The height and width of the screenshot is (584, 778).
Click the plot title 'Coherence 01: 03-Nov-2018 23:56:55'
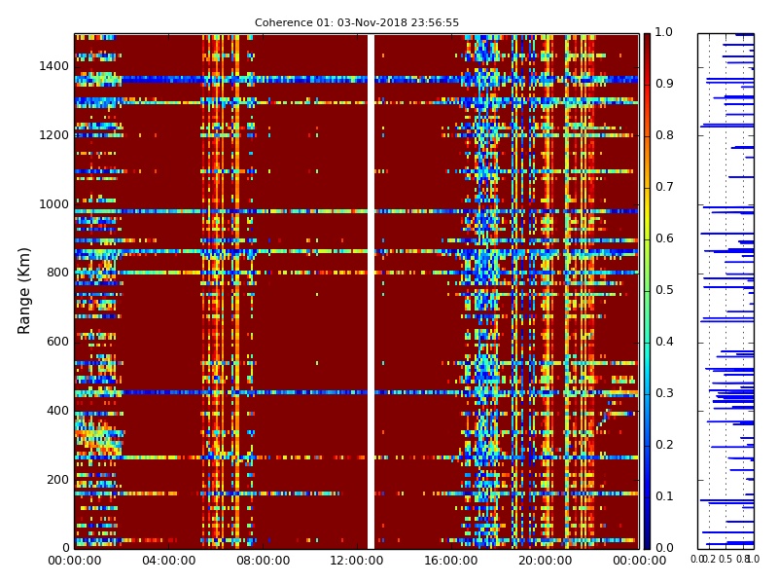point(357,22)
